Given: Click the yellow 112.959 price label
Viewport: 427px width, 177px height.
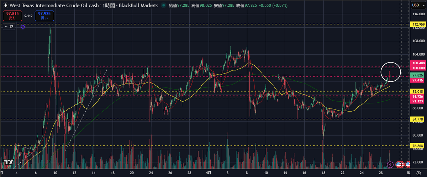Looking at the screenshot, I should click(x=418, y=24).
